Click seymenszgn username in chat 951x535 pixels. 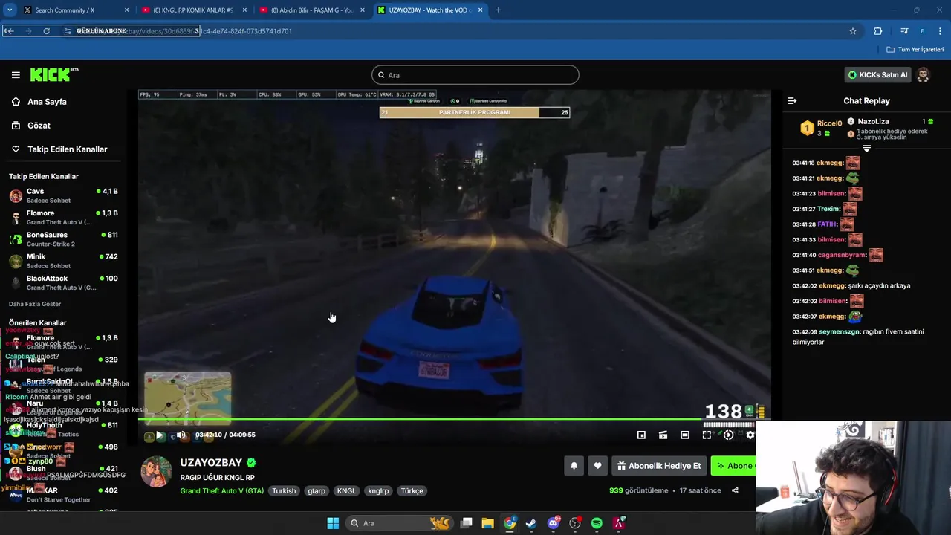[840, 332]
